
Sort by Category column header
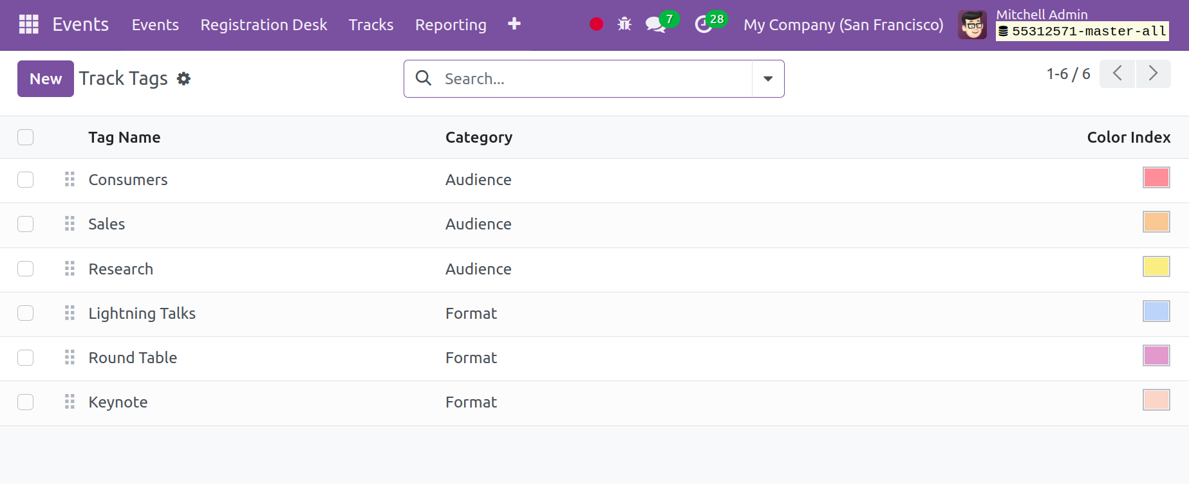pos(479,138)
